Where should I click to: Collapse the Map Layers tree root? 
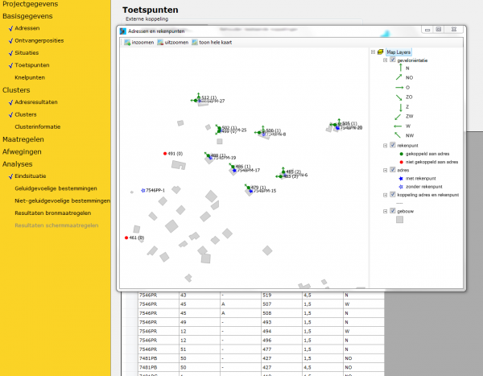coord(373,52)
